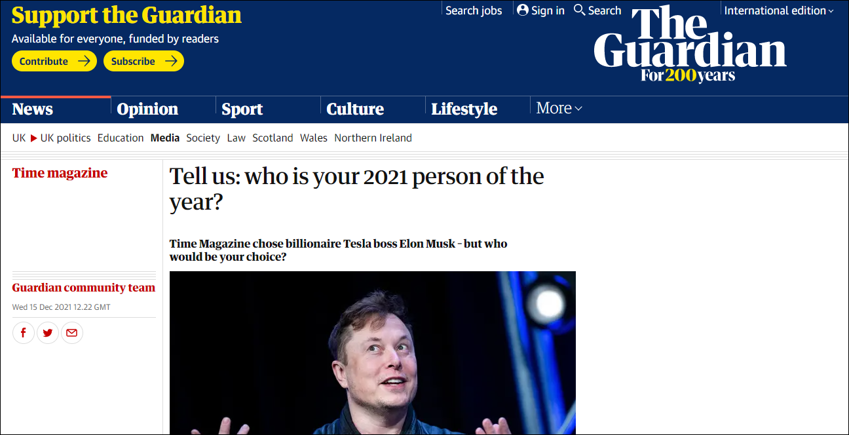Switch to the Culture section
849x435 pixels.
[355, 109]
